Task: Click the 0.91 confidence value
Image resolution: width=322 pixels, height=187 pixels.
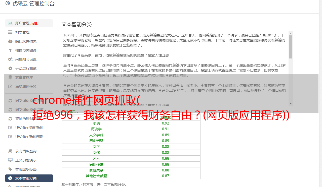Action: tap(166, 129)
